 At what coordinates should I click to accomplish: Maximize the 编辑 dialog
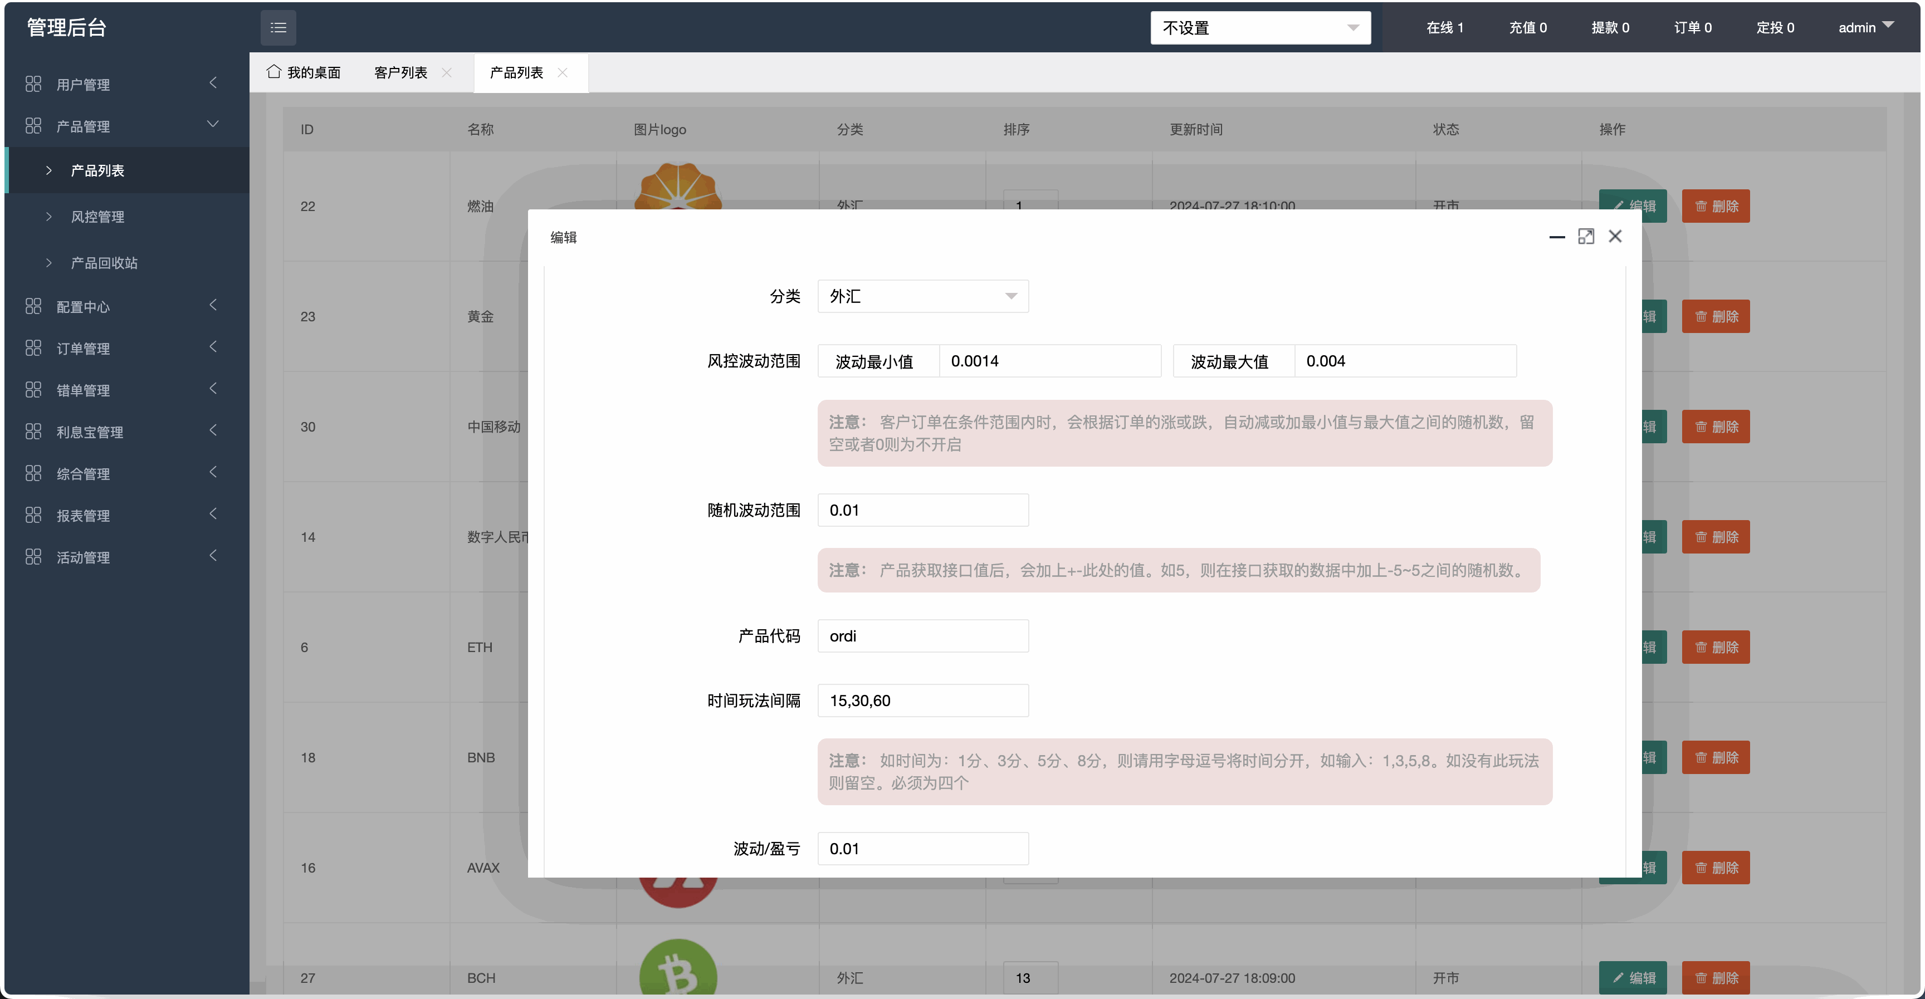1586,236
